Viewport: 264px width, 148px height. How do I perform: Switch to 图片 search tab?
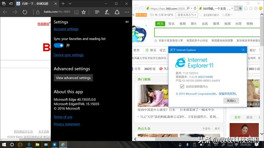tap(194, 24)
